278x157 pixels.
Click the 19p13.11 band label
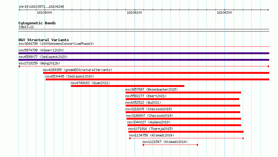pyautogui.click(x=26, y=27)
